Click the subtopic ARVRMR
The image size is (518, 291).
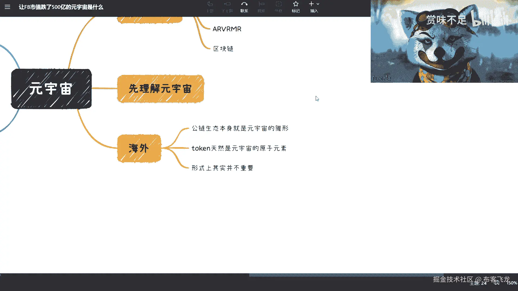[227, 29]
